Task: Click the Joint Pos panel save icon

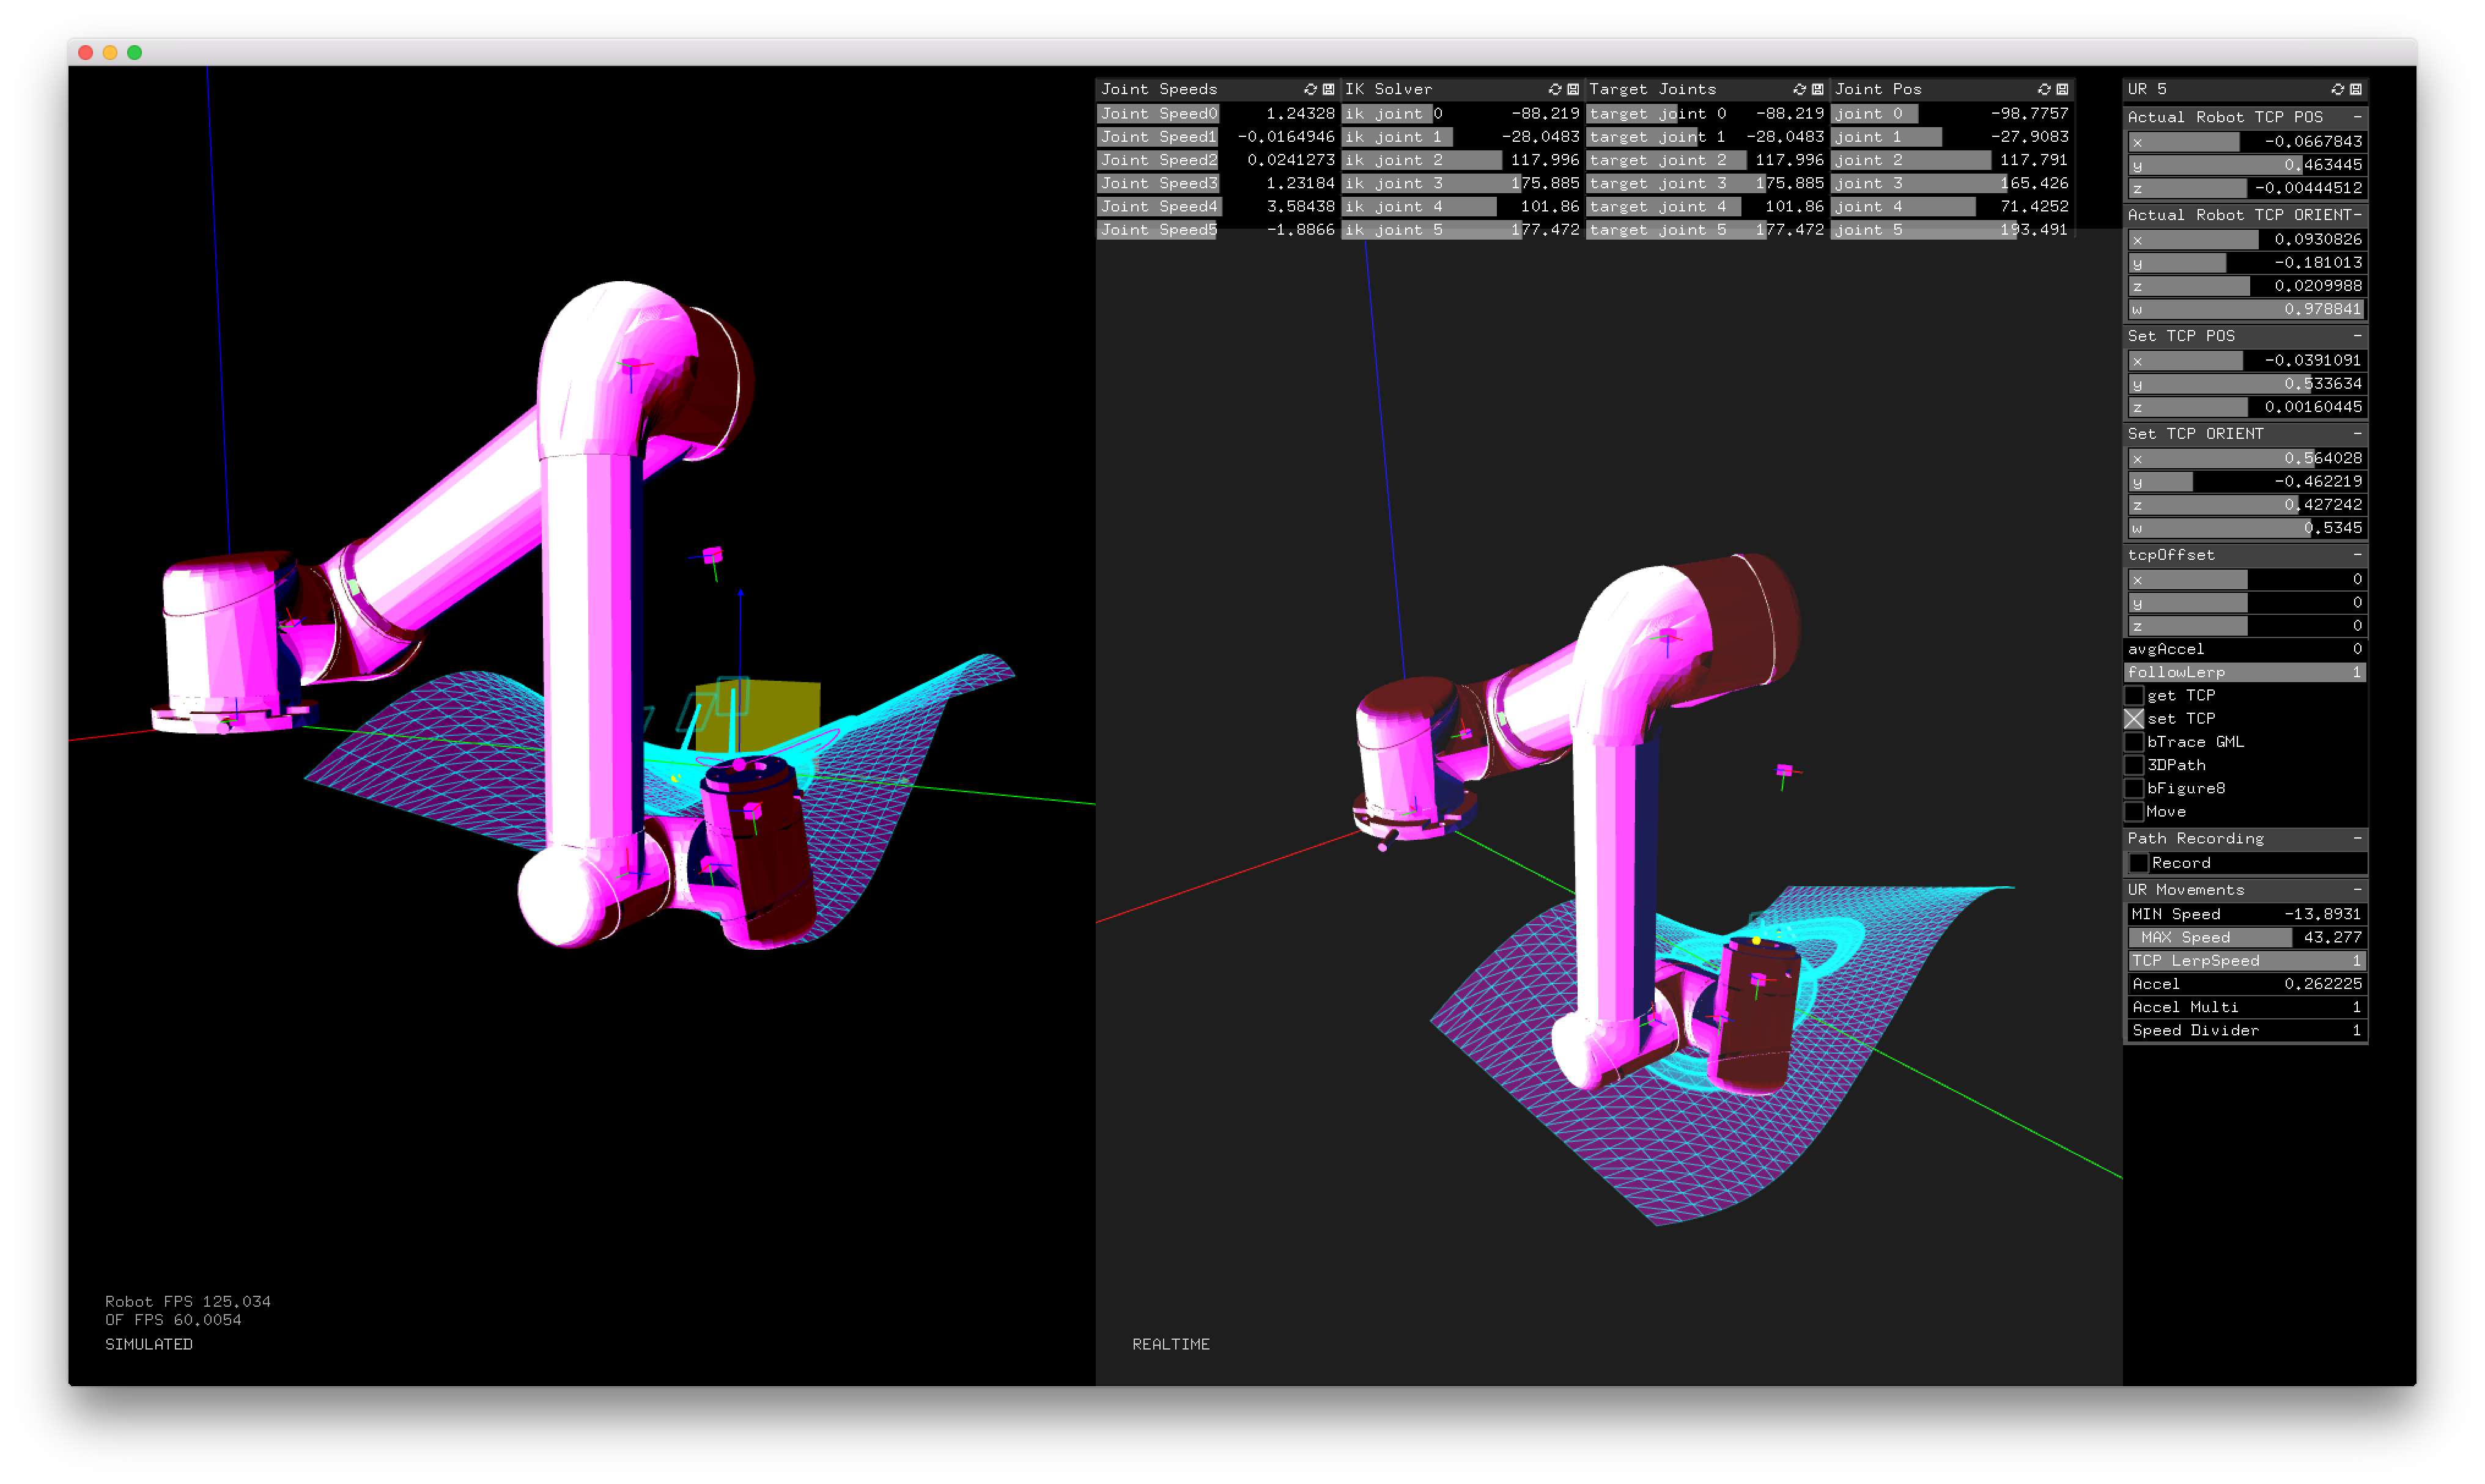Action: (x=2062, y=89)
